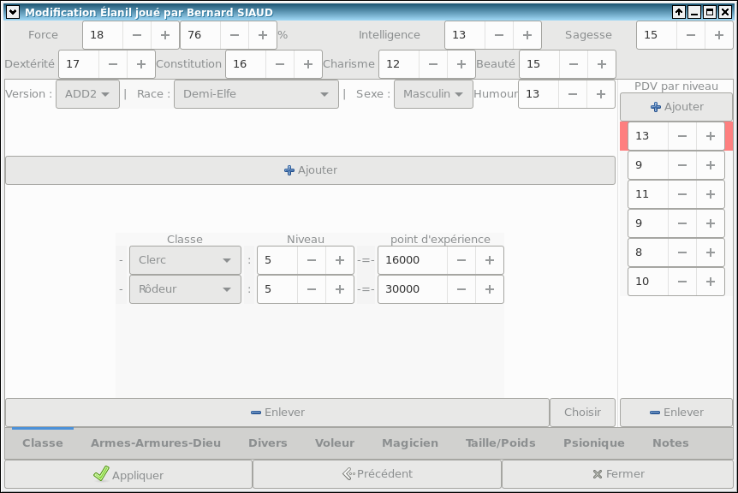Increase the Constitution value with plus
The image size is (738, 493).
[308, 64]
